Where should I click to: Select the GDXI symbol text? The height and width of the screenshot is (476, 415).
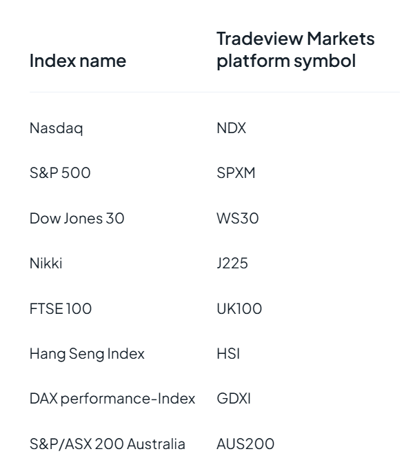pyautogui.click(x=234, y=399)
